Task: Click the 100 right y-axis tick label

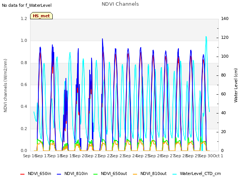Action: pos(225,57)
